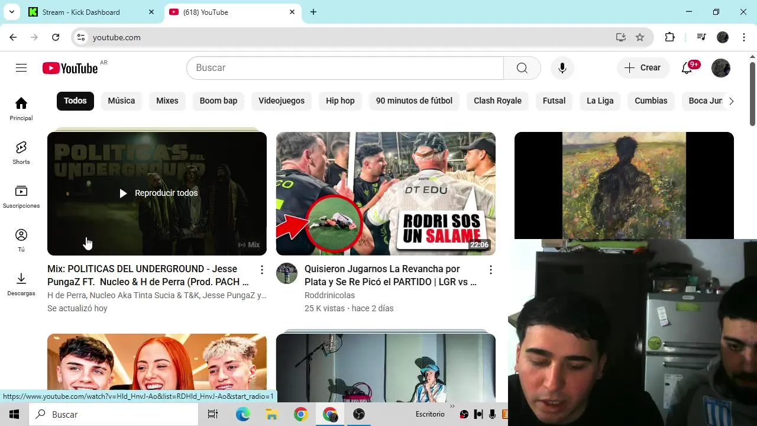Open YouTube account avatar menu
This screenshot has height=426, width=757.
tap(720, 68)
